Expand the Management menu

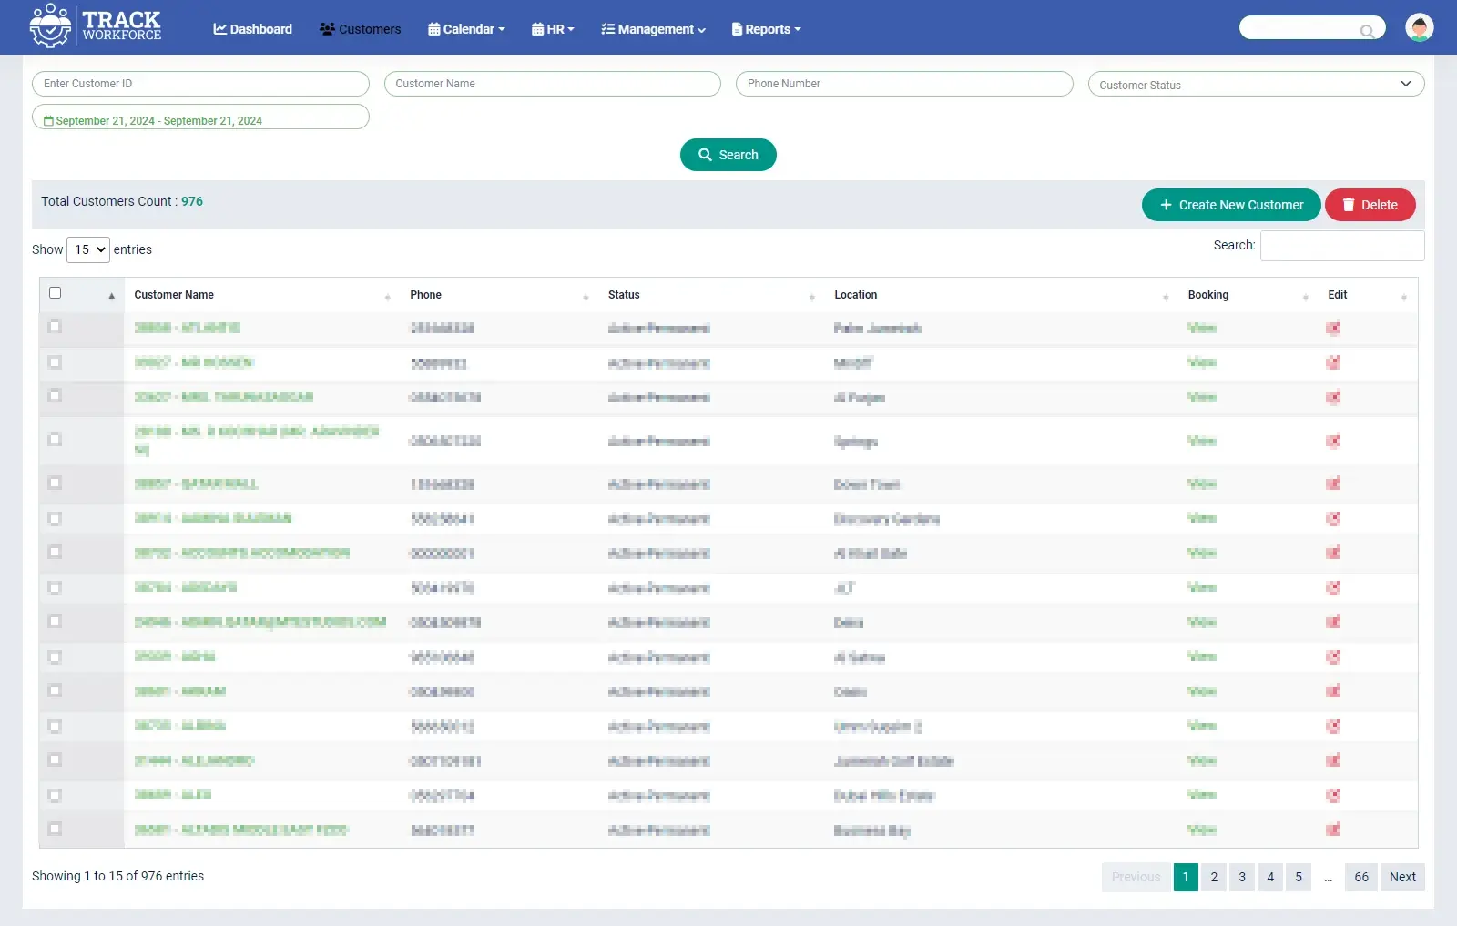653,29
